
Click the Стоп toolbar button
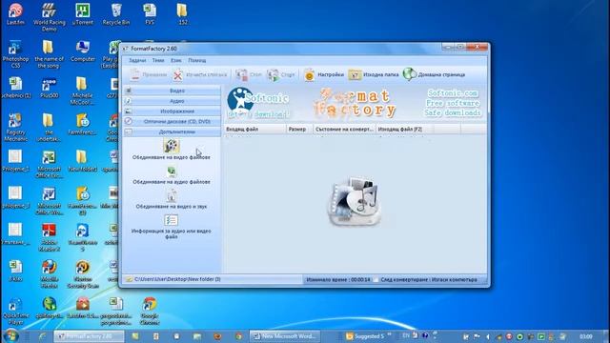249,74
